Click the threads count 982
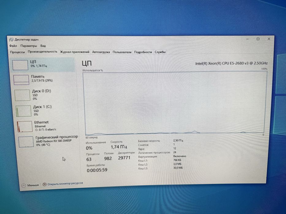 (x=108, y=158)
